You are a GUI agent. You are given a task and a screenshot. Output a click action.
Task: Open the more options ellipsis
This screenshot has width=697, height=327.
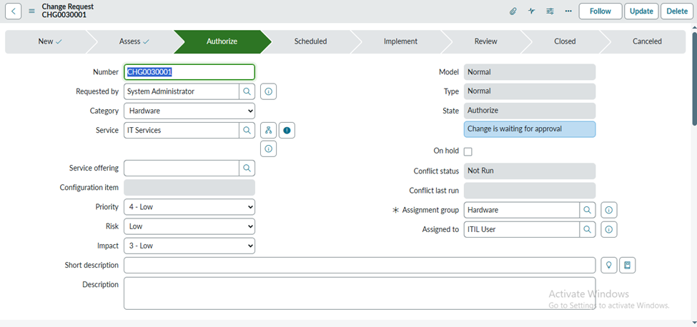pos(568,11)
